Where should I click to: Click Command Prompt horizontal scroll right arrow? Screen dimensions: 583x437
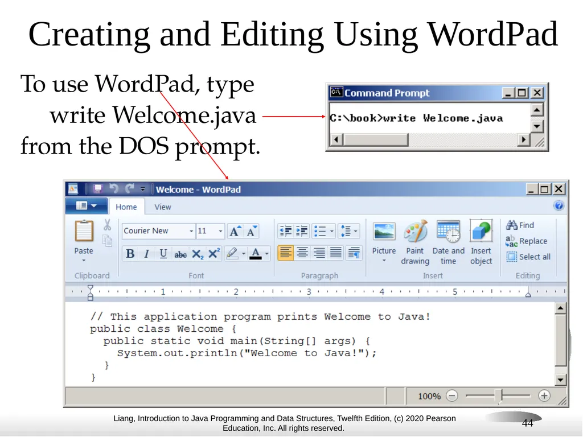524,140
